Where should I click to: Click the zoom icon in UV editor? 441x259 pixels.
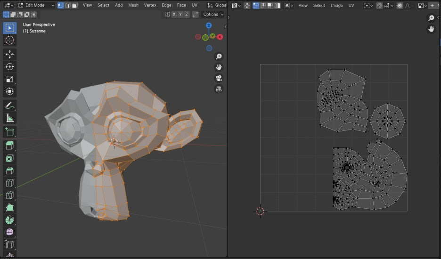(431, 18)
